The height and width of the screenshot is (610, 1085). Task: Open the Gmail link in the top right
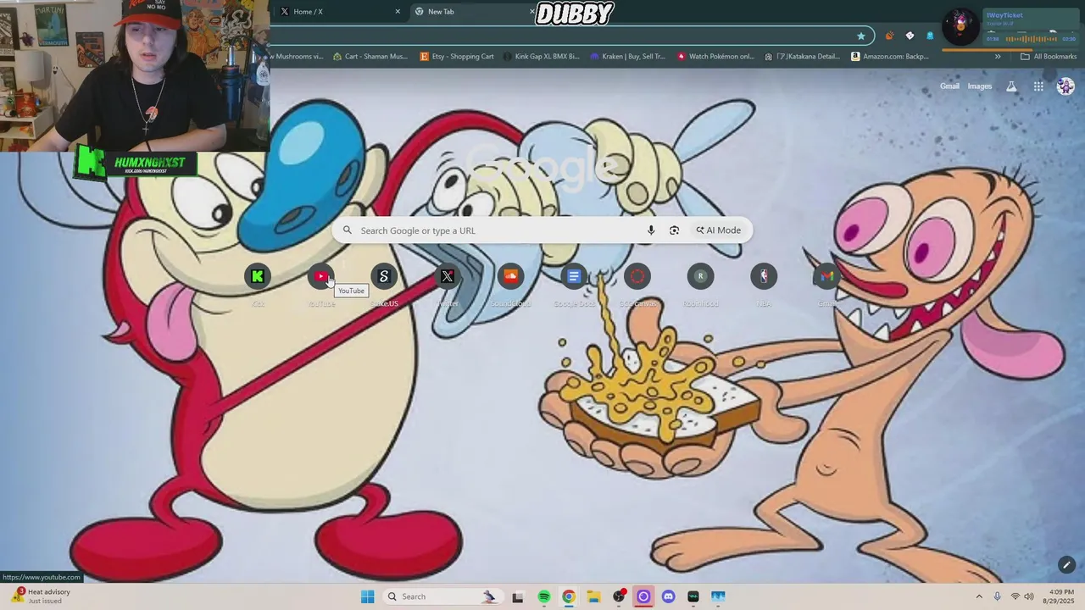[949, 86]
